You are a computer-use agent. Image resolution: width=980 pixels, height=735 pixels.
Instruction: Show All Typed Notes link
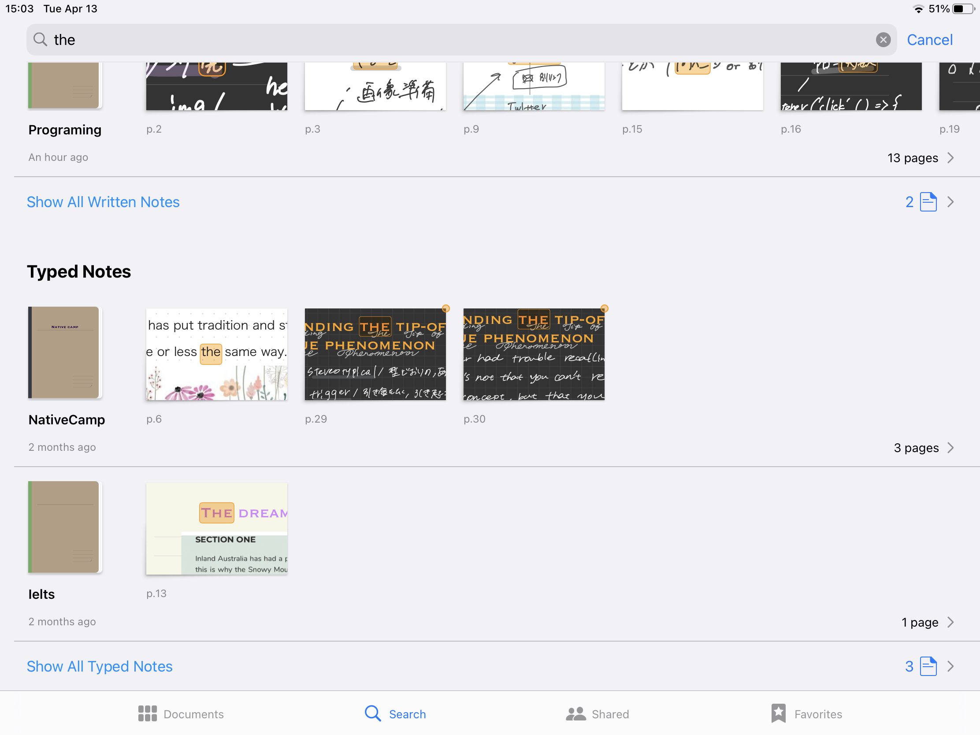[x=100, y=666]
